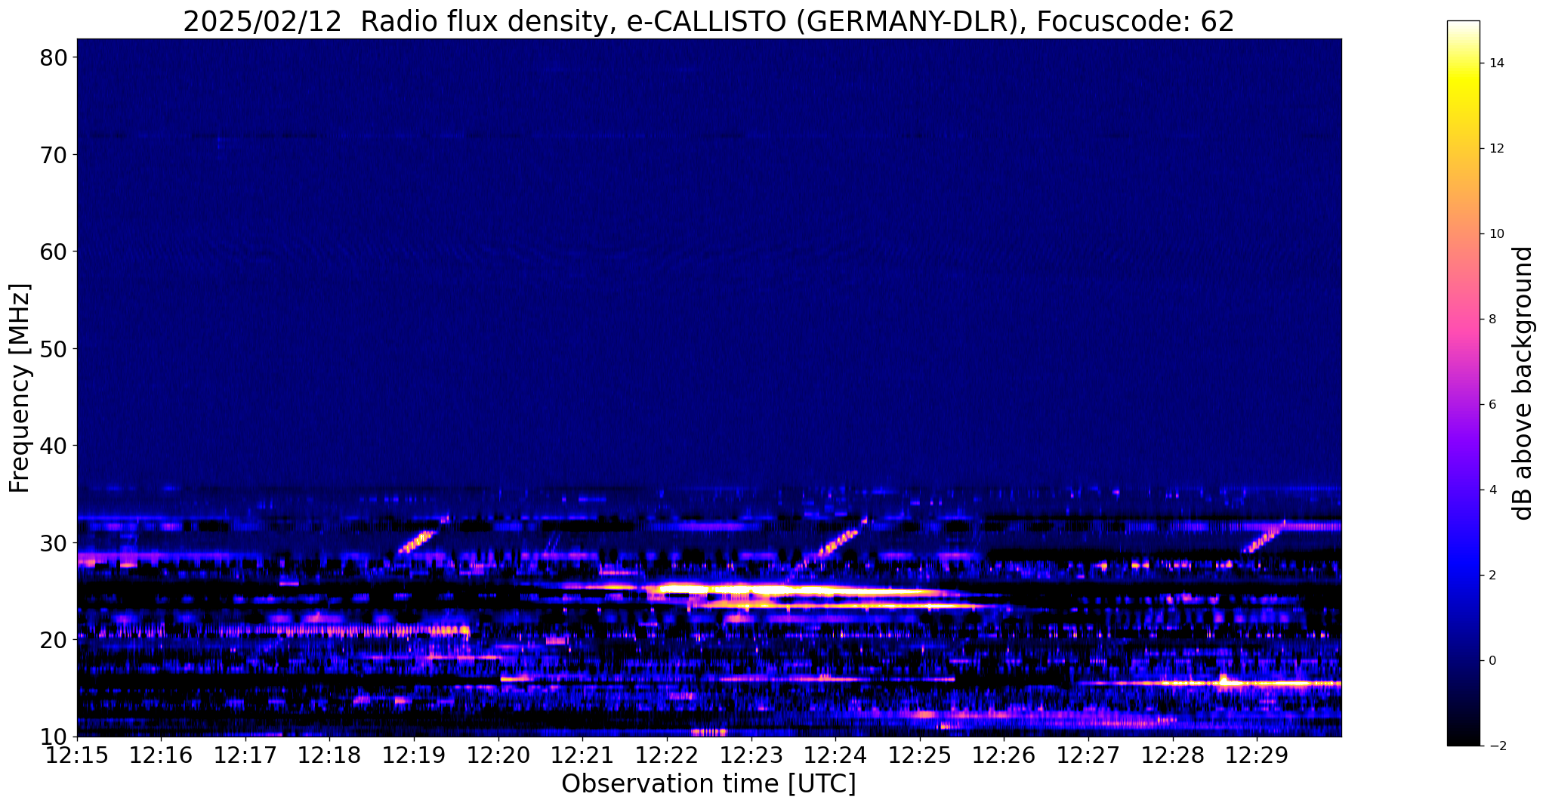The width and height of the screenshot is (1546, 806).
Task: Click the colorbar tick label 2
Action: pyautogui.click(x=1492, y=576)
